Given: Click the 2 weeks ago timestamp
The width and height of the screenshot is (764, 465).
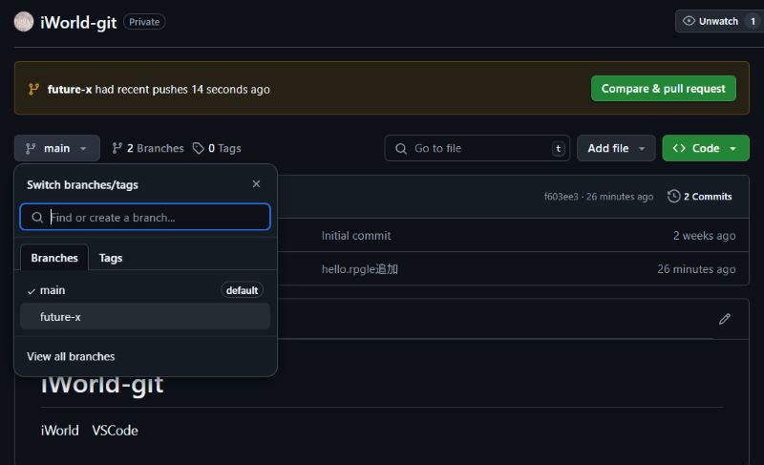Looking at the screenshot, I should [x=704, y=236].
